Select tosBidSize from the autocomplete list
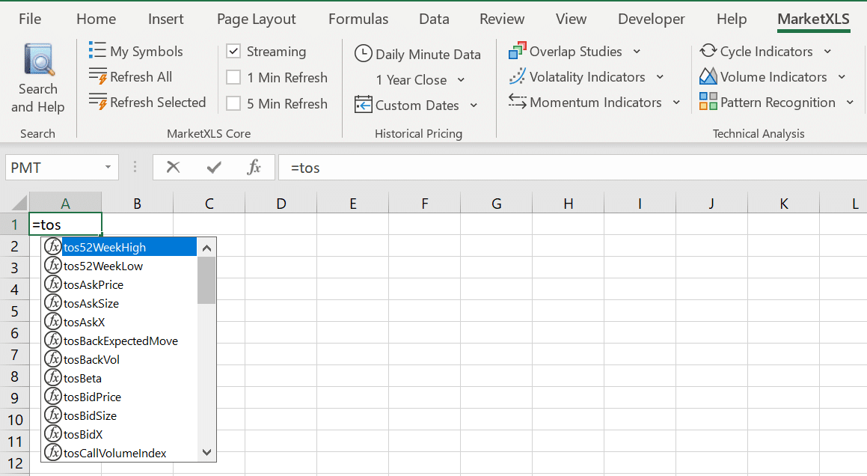 coord(120,415)
